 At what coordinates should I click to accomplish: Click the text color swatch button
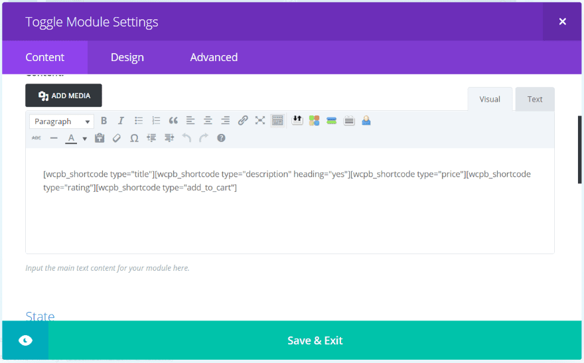point(70,138)
